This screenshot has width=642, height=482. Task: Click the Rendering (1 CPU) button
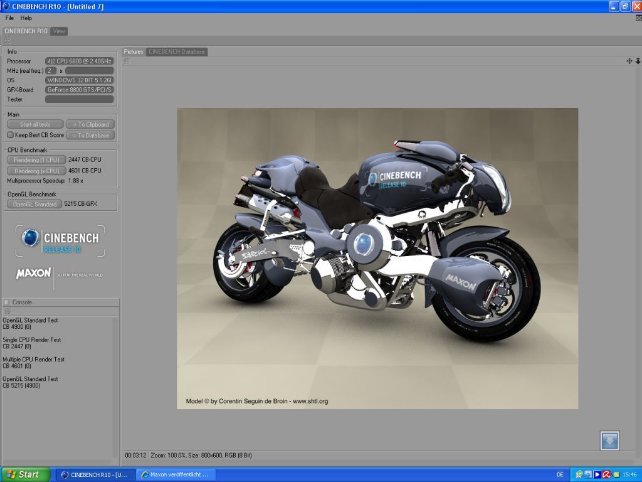pyautogui.click(x=36, y=160)
